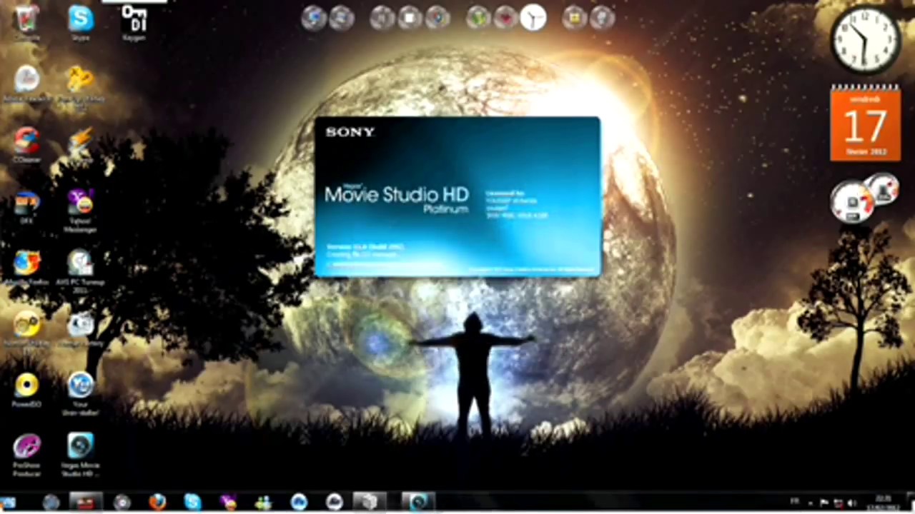Click the taskbar date and time
This screenshot has height=514, width=915.
tap(885, 503)
